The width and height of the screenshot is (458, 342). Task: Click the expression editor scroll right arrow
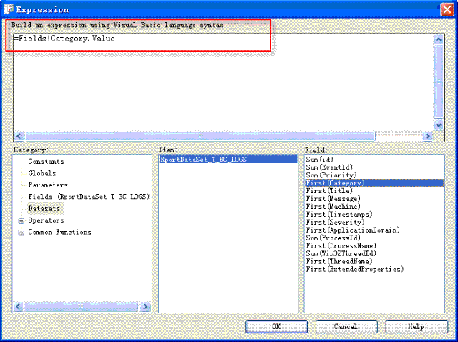point(428,136)
